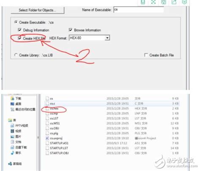Image resolution: width=200 pixels, height=171 pixels.
Task: Open the 迅雷下载 library icon
Action: 12,147
